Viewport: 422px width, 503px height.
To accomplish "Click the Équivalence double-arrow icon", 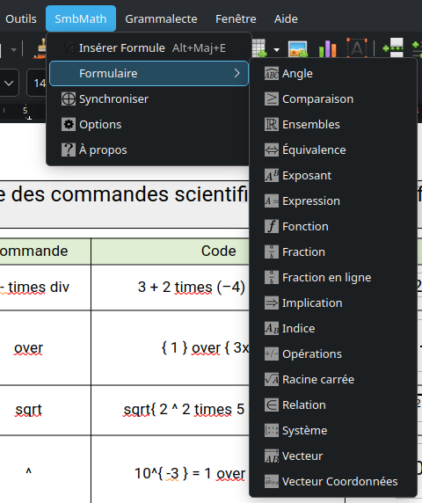I will [x=272, y=149].
